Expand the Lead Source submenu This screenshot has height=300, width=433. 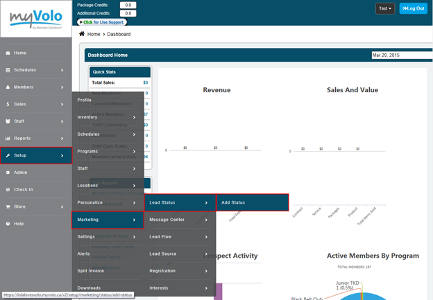(x=180, y=254)
